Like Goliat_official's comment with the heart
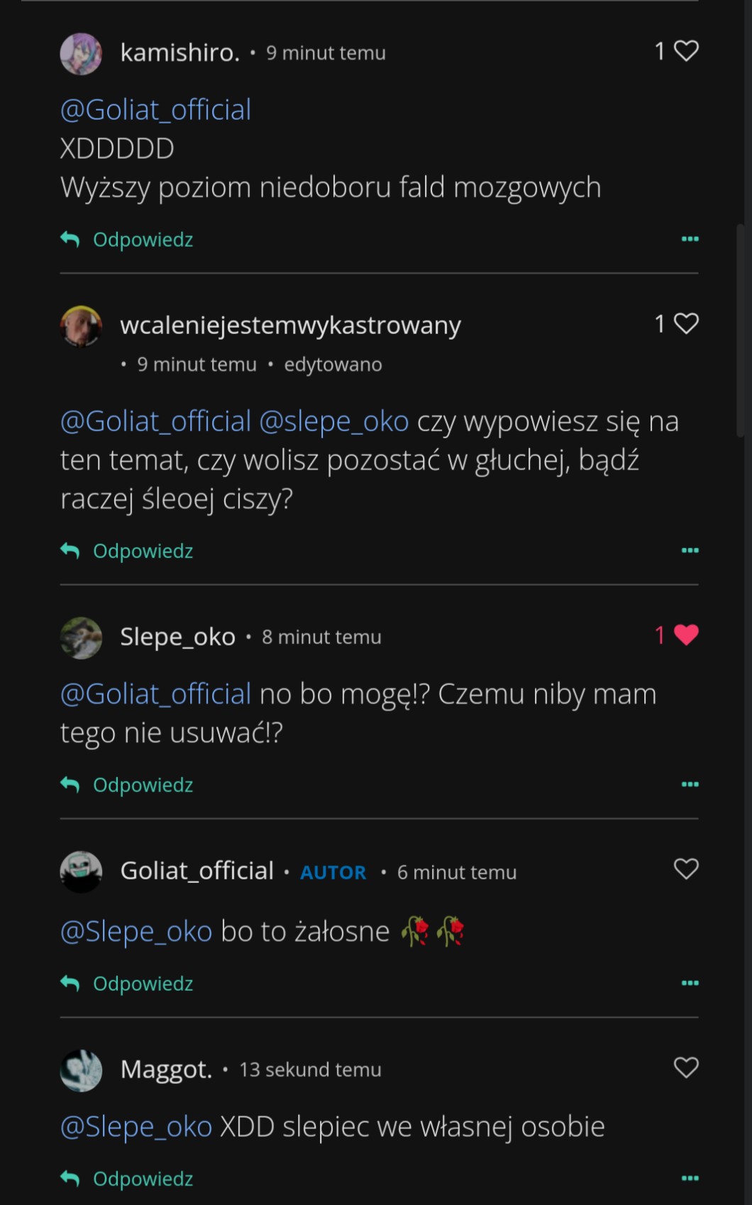The width and height of the screenshot is (752, 1205). click(686, 869)
